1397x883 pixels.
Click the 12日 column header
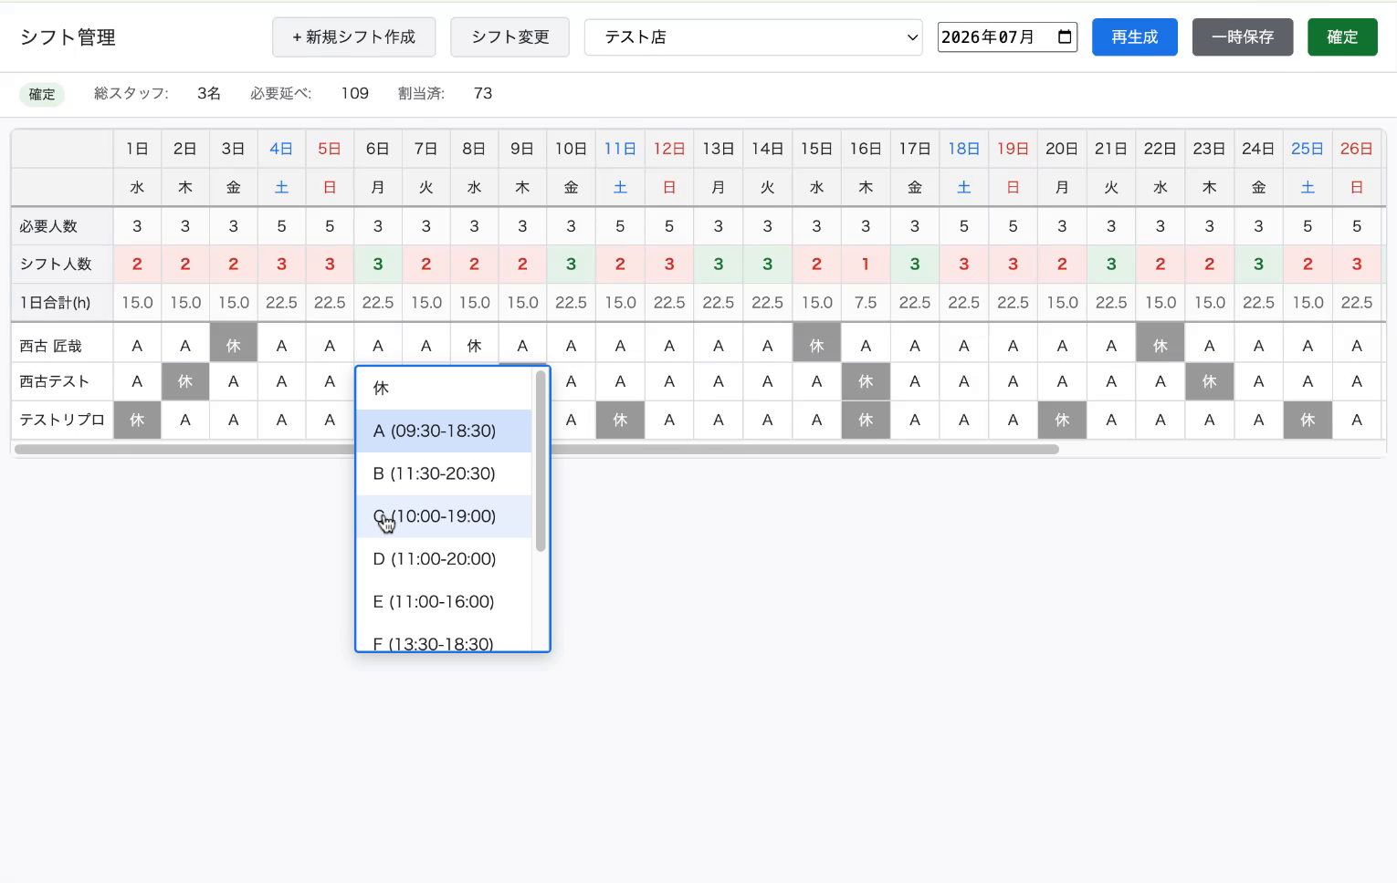[669, 149]
